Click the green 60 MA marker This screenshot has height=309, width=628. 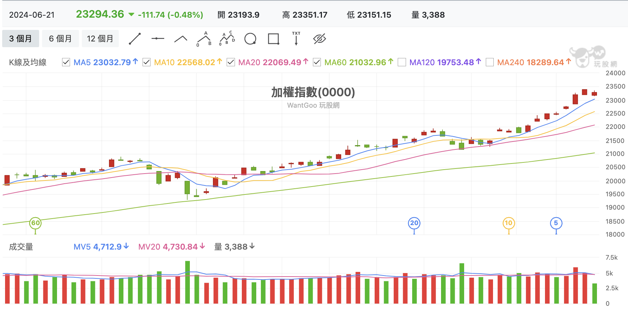pos(35,223)
